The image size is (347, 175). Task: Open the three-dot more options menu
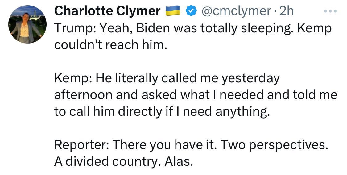330,11
